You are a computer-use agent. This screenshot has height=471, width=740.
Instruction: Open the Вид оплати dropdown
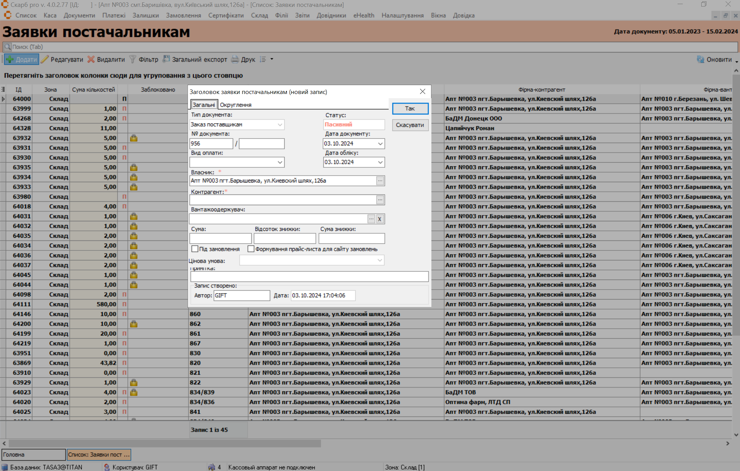point(280,162)
